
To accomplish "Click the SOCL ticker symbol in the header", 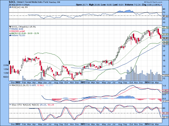I will (12, 2).
